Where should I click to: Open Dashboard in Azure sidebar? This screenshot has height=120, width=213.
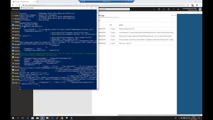click(x=16, y=25)
